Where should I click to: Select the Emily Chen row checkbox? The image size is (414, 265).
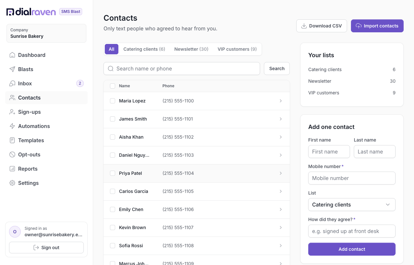point(113,209)
